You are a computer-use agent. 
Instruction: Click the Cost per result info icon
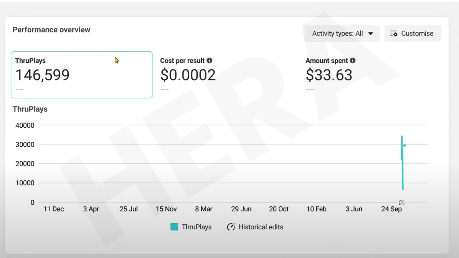click(x=209, y=61)
